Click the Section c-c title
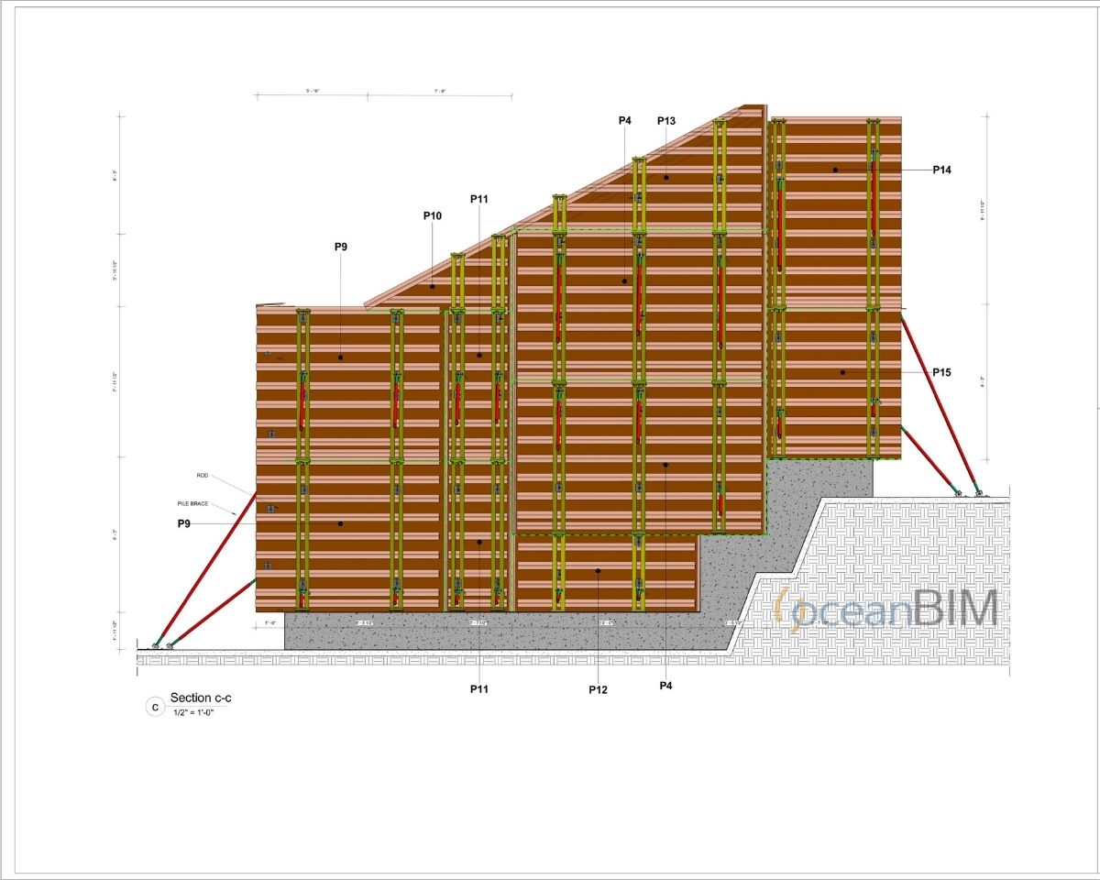1100x880 pixels. point(203,698)
